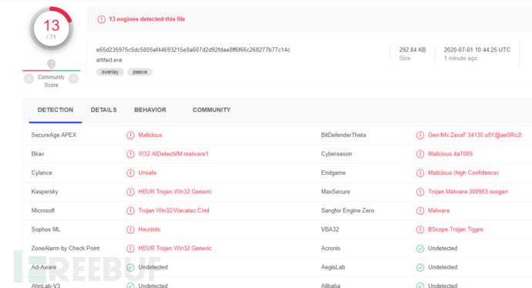The image size is (532, 288).
Task: Click Malicious (high Confidence) result
Action: point(463,172)
